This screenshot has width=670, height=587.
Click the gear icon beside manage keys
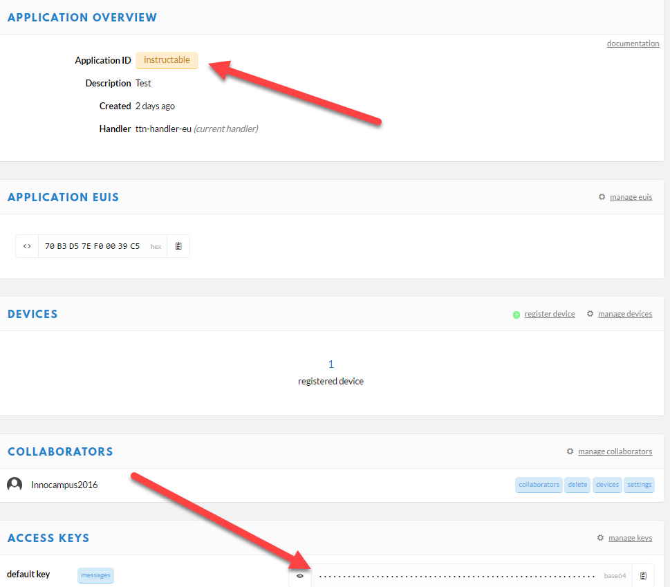coord(600,538)
